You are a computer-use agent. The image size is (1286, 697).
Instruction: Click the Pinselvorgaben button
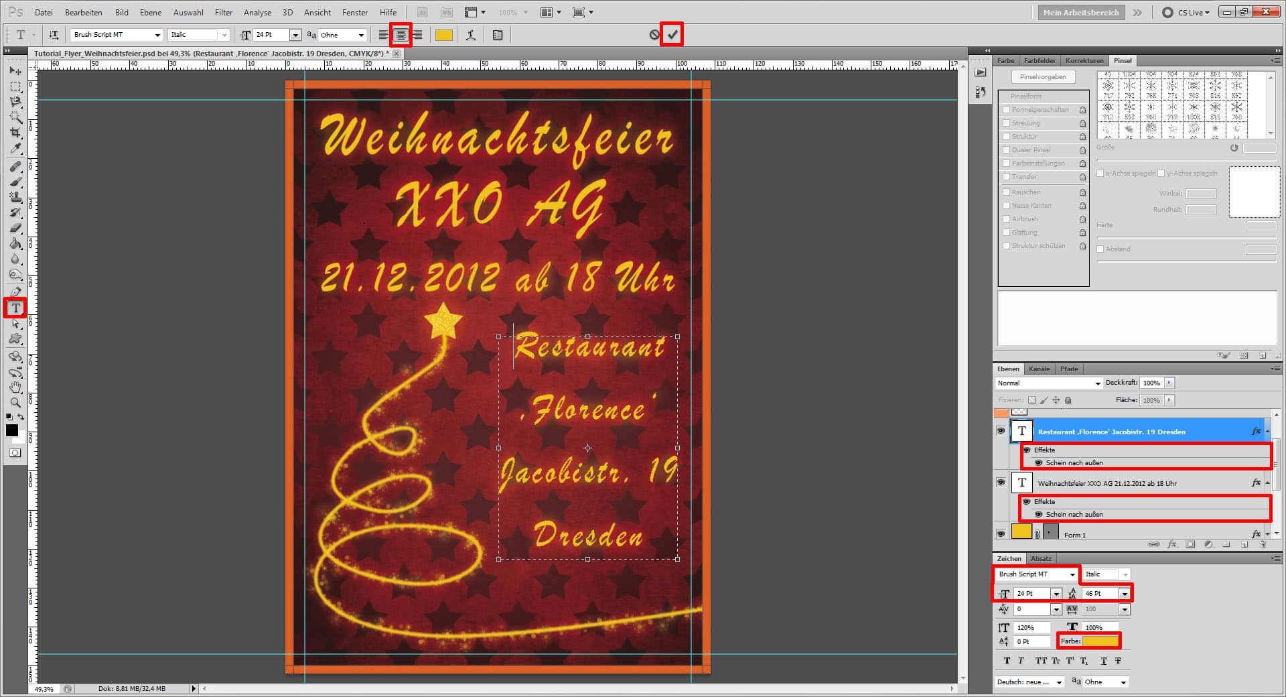pos(1043,76)
